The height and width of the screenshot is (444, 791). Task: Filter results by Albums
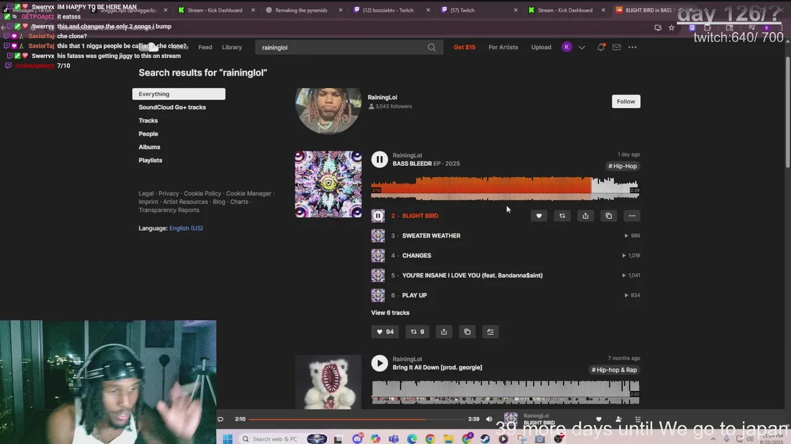click(150, 147)
